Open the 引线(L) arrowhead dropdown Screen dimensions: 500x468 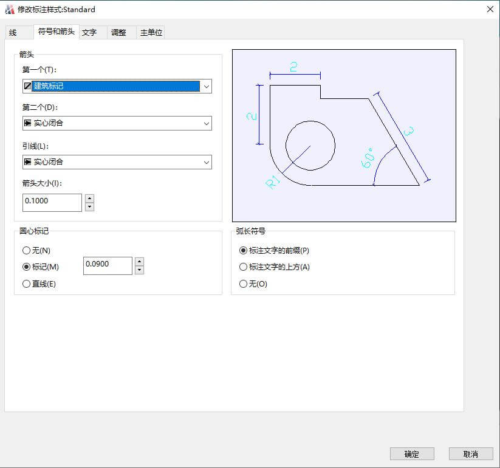207,162
